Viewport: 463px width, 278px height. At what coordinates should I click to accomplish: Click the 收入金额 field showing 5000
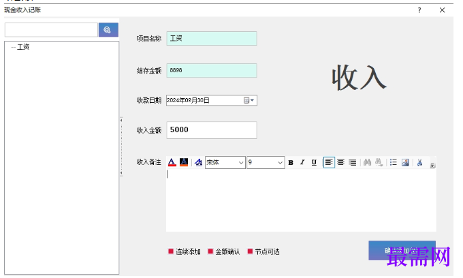212,130
